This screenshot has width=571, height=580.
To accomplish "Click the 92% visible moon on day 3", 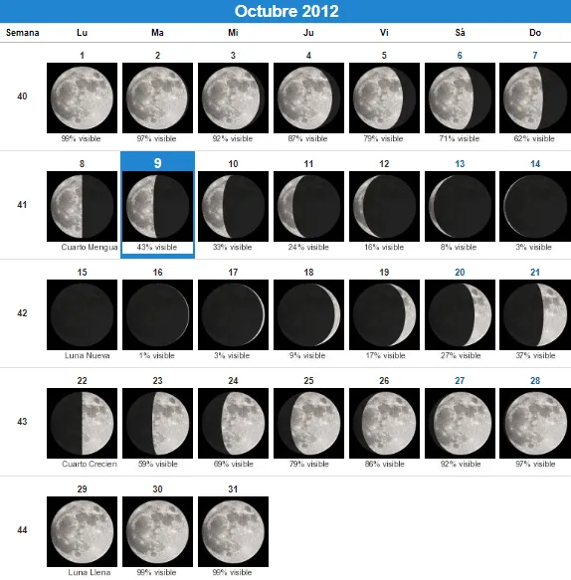I will coord(233,98).
